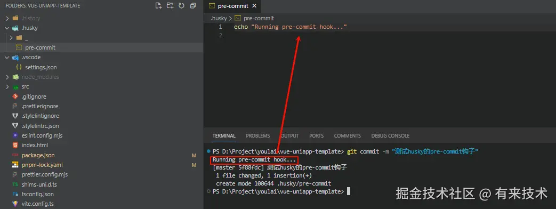This screenshot has height=209, width=556.
Task: Expand the src folder
Action: point(7,86)
